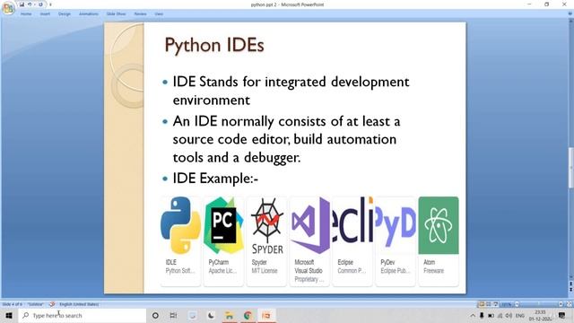Click the IDLE Python logo card
The image size is (574, 323).
tap(180, 241)
